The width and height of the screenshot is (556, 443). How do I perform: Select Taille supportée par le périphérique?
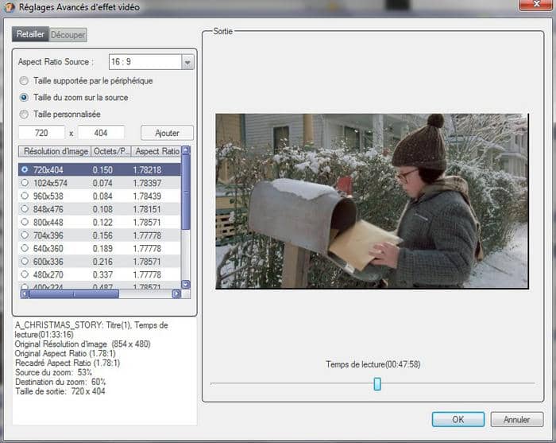tap(24, 81)
